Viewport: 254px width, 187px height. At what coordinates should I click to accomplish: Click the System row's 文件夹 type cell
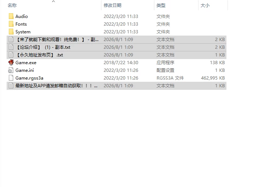point(163,32)
